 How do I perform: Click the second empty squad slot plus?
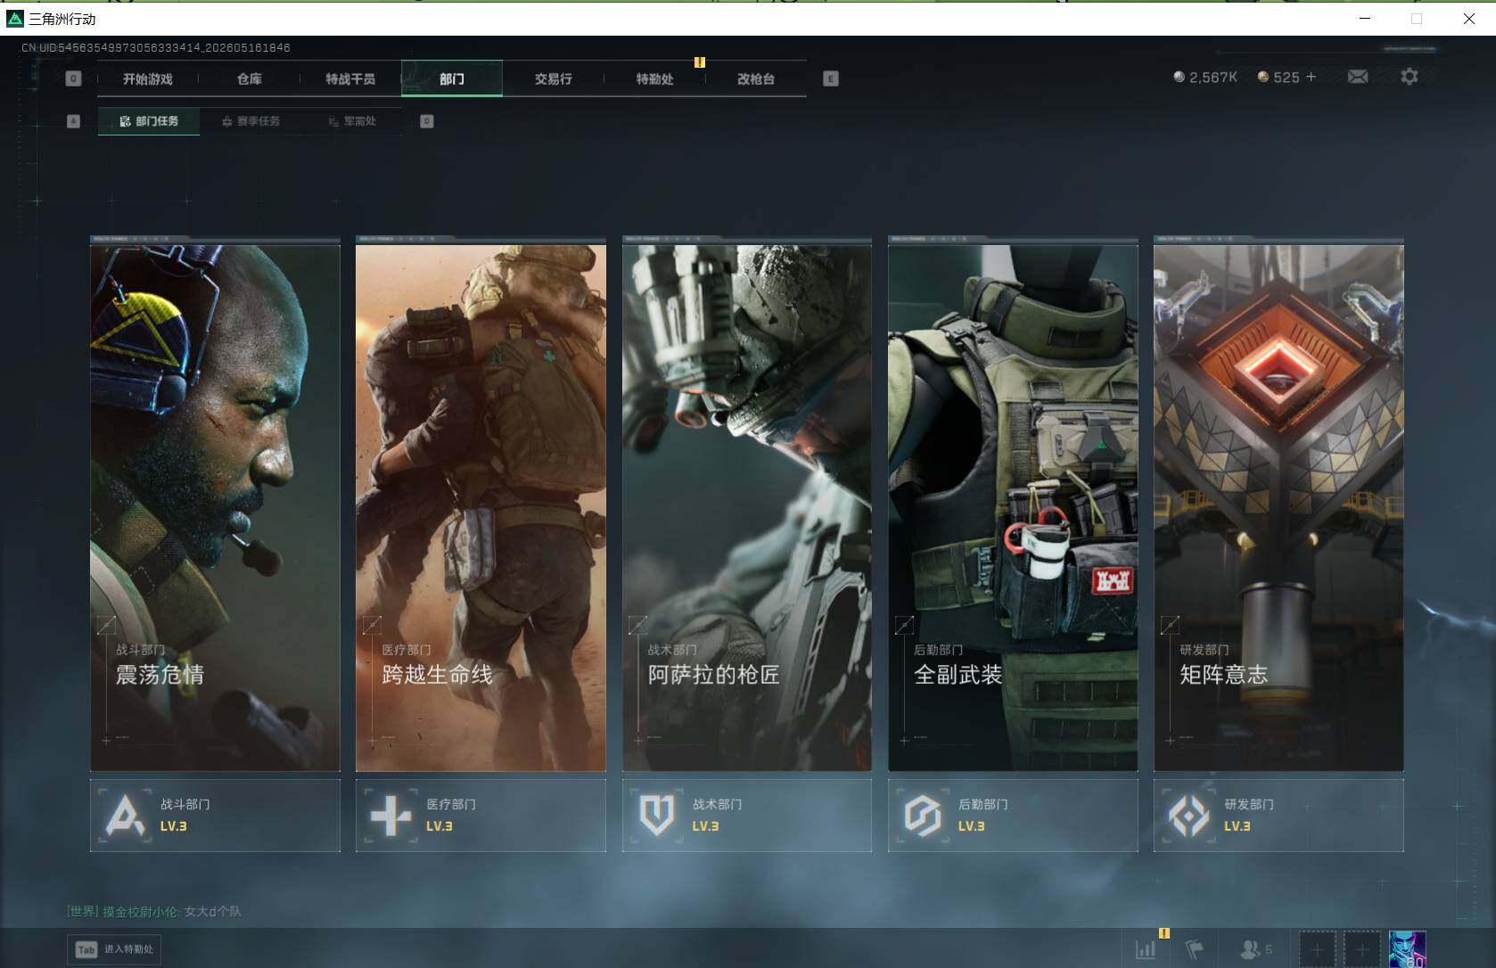(x=1361, y=949)
